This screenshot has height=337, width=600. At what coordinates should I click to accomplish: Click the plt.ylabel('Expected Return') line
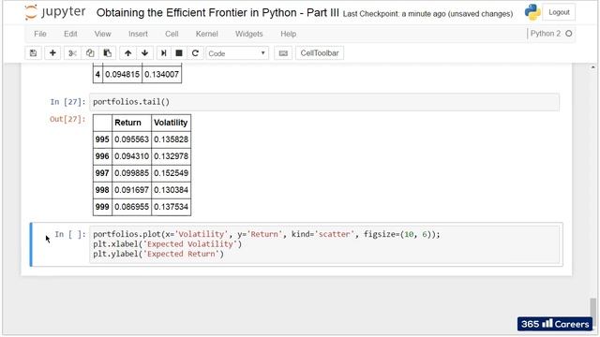point(158,254)
